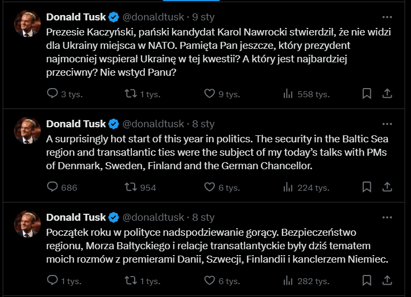
Task: Bookmark the Karol Nawrocki tweet
Action: pyautogui.click(x=366, y=94)
